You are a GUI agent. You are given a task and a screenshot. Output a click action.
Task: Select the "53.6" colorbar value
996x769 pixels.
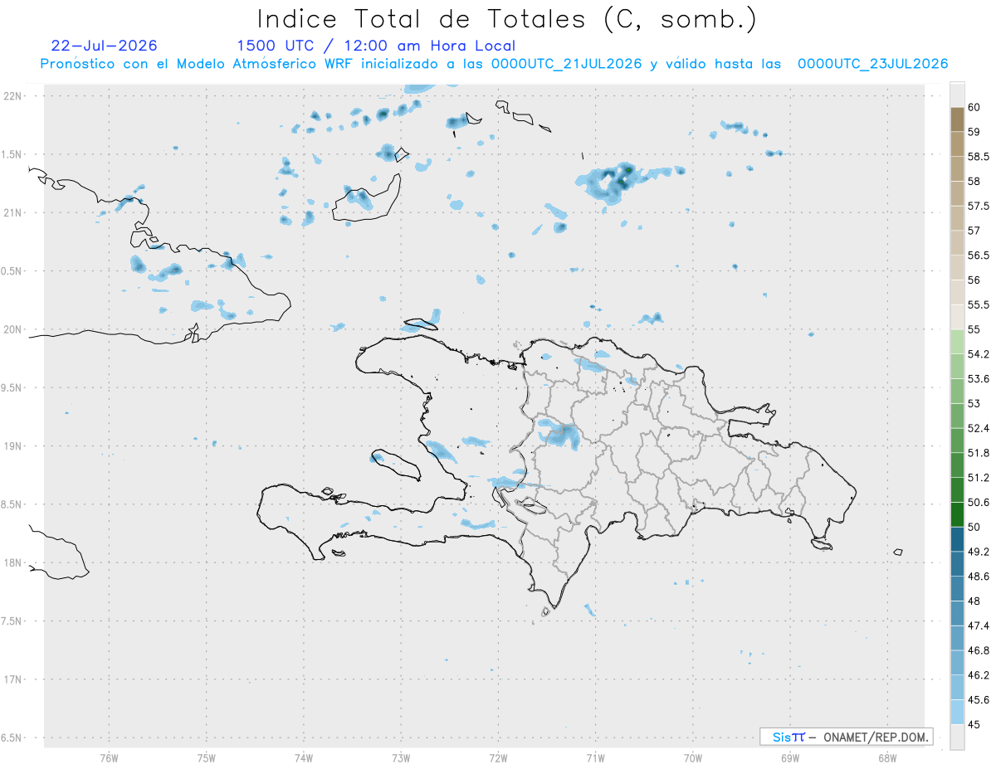tap(979, 378)
